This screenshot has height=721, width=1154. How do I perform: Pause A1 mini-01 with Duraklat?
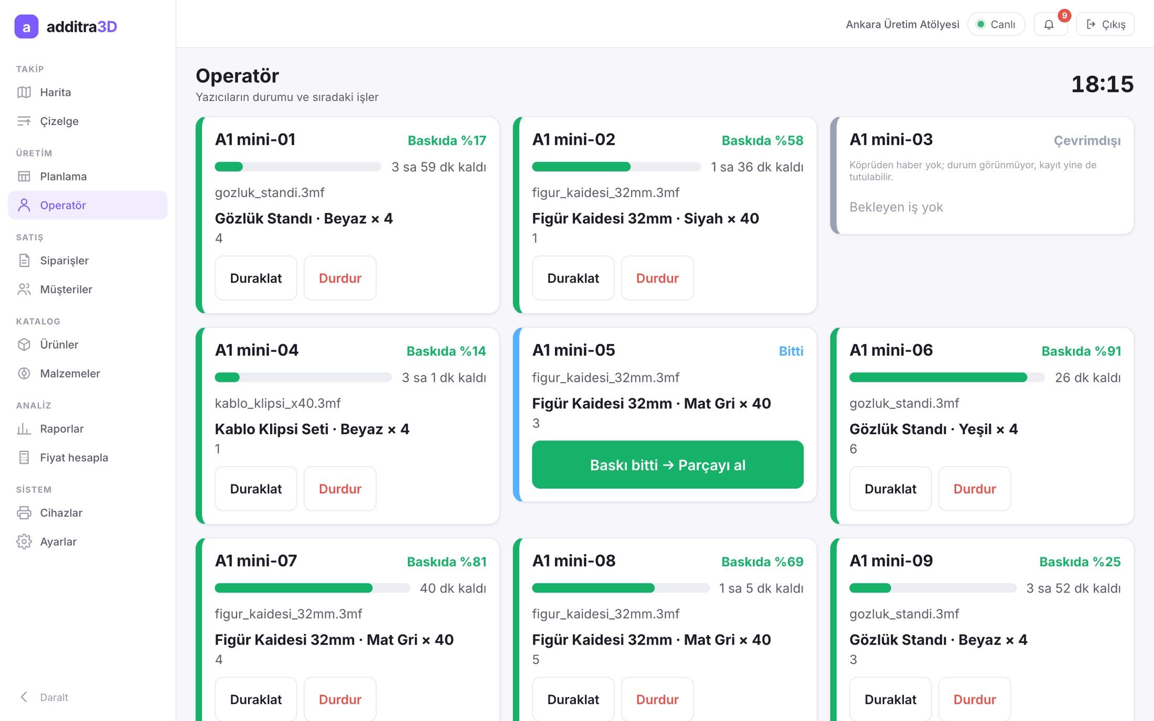(256, 278)
